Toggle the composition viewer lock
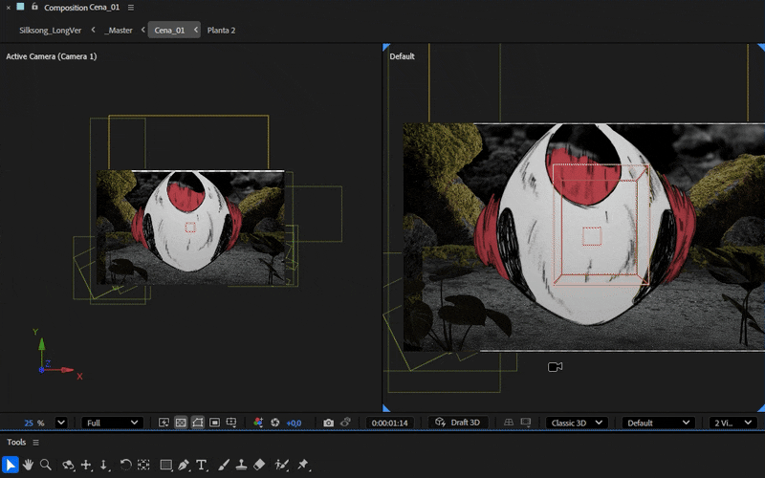 (34, 7)
